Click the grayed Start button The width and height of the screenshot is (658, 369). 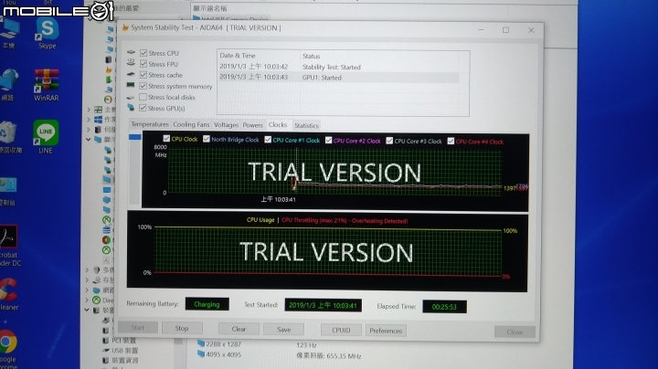point(138,328)
